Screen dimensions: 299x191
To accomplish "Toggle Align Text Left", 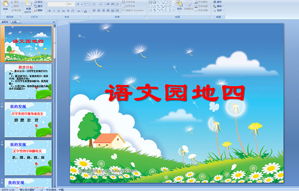I will (94, 11).
